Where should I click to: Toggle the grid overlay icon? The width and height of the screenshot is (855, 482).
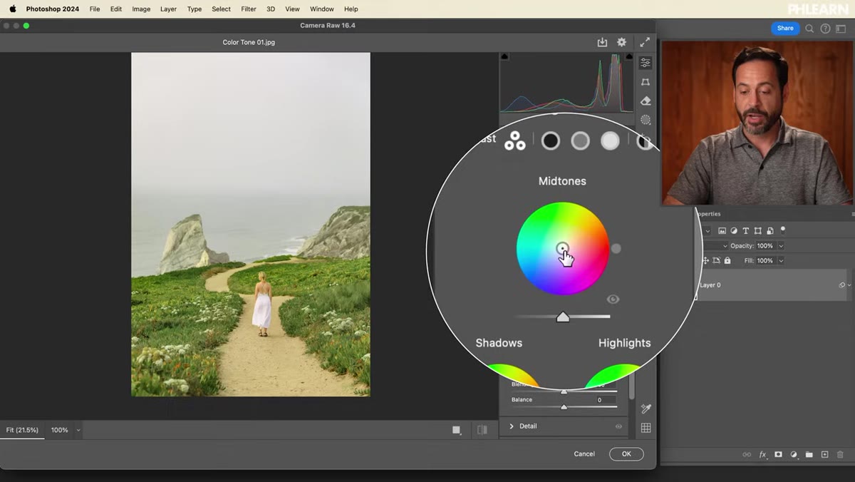[646, 428]
